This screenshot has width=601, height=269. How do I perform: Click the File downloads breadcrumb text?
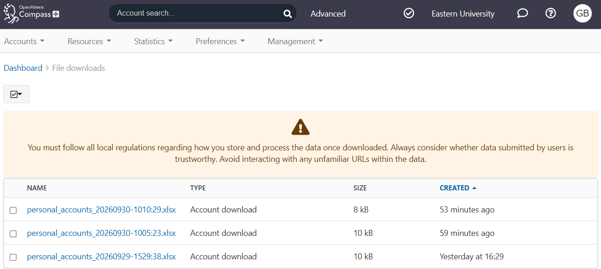[79, 68]
